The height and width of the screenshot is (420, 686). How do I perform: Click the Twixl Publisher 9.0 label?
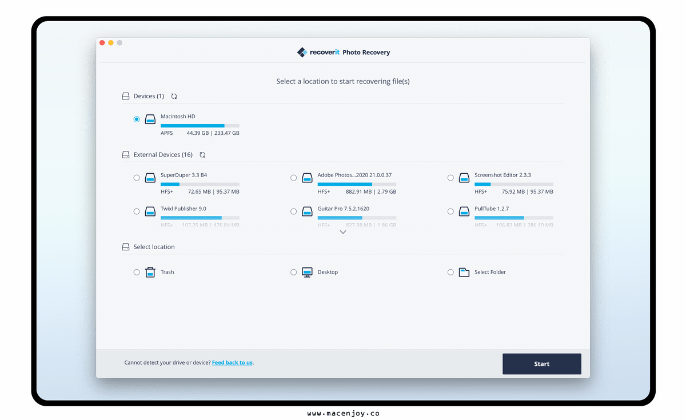[x=184, y=209]
